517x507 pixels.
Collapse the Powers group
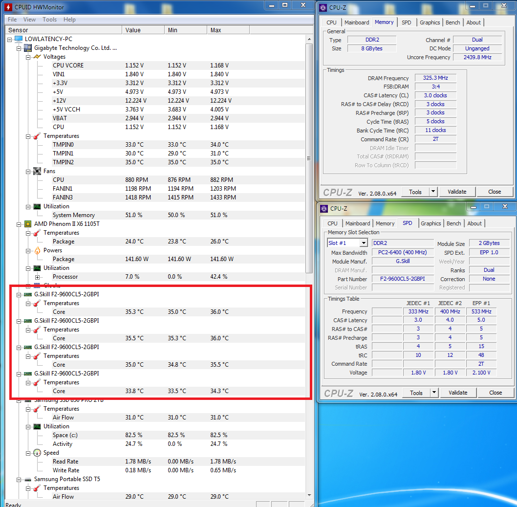[x=28, y=251]
